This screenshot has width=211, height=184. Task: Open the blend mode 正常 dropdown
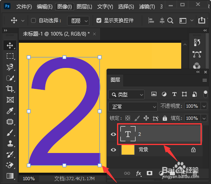(133, 107)
